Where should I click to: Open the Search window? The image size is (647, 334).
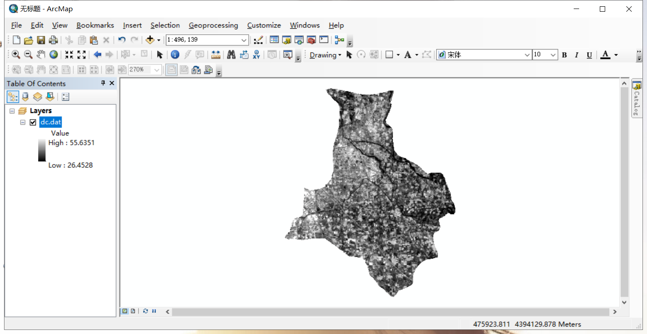[x=299, y=40]
